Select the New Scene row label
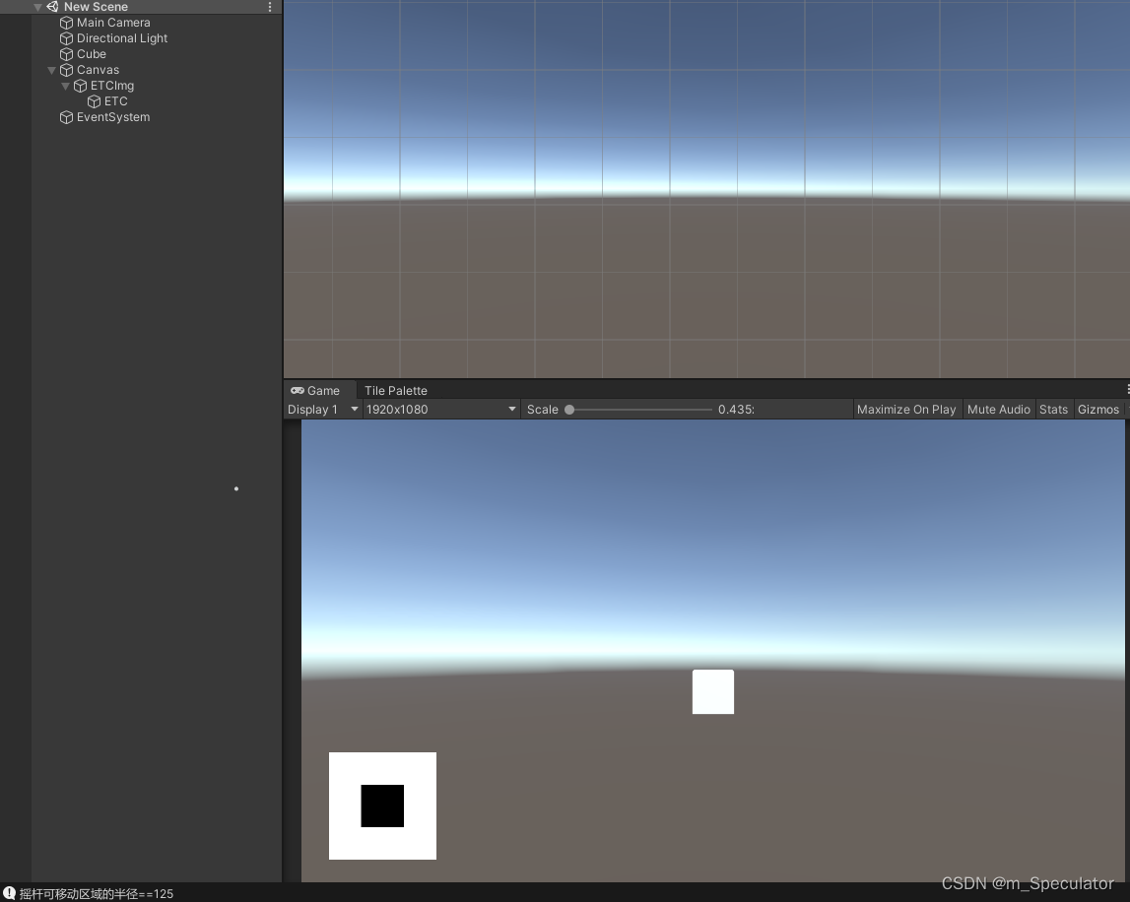1130x902 pixels. coord(96,7)
